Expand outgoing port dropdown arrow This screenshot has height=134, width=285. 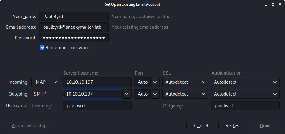(155, 94)
